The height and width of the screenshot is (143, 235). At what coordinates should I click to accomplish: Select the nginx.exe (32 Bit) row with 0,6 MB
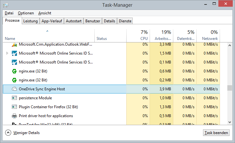(111, 71)
